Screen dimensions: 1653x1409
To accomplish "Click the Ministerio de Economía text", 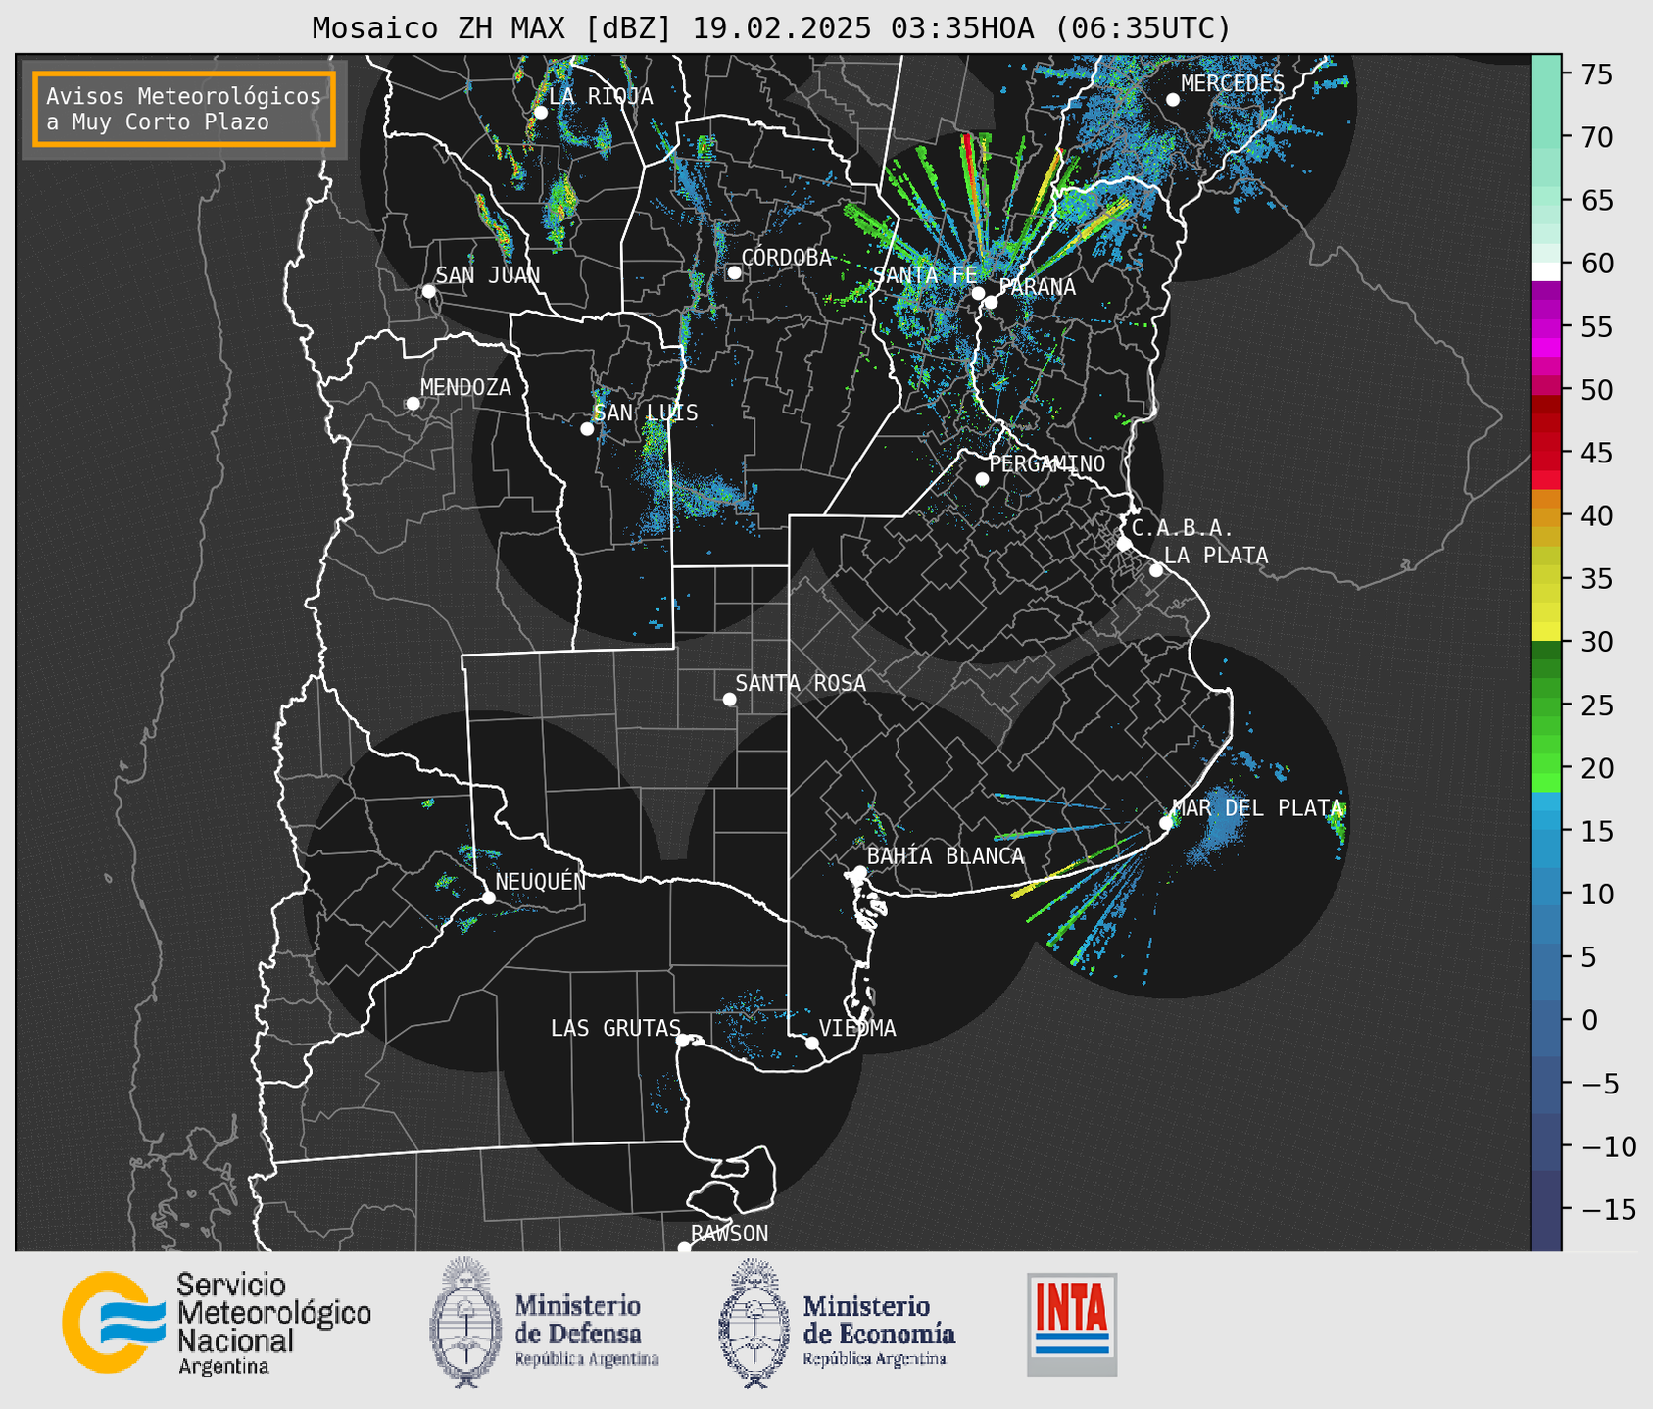I will 879,1319.
